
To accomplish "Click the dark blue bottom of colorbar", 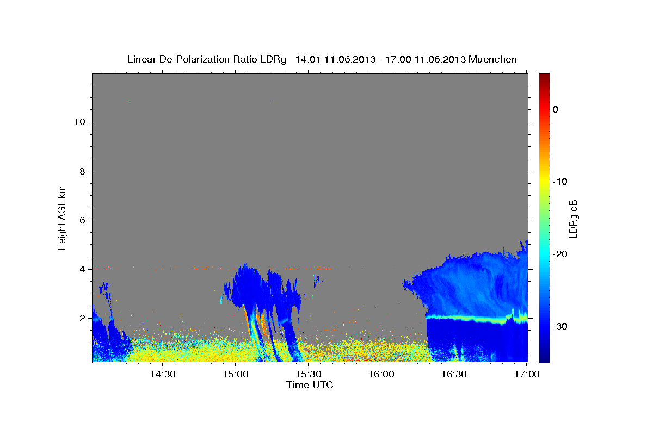I will coord(544,357).
